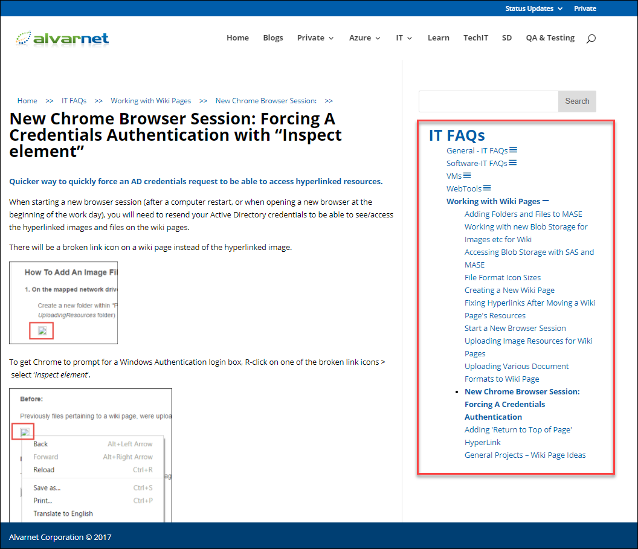
Task: Click the Alvarnet Corporation © 2017 footer text
Action: point(60,537)
